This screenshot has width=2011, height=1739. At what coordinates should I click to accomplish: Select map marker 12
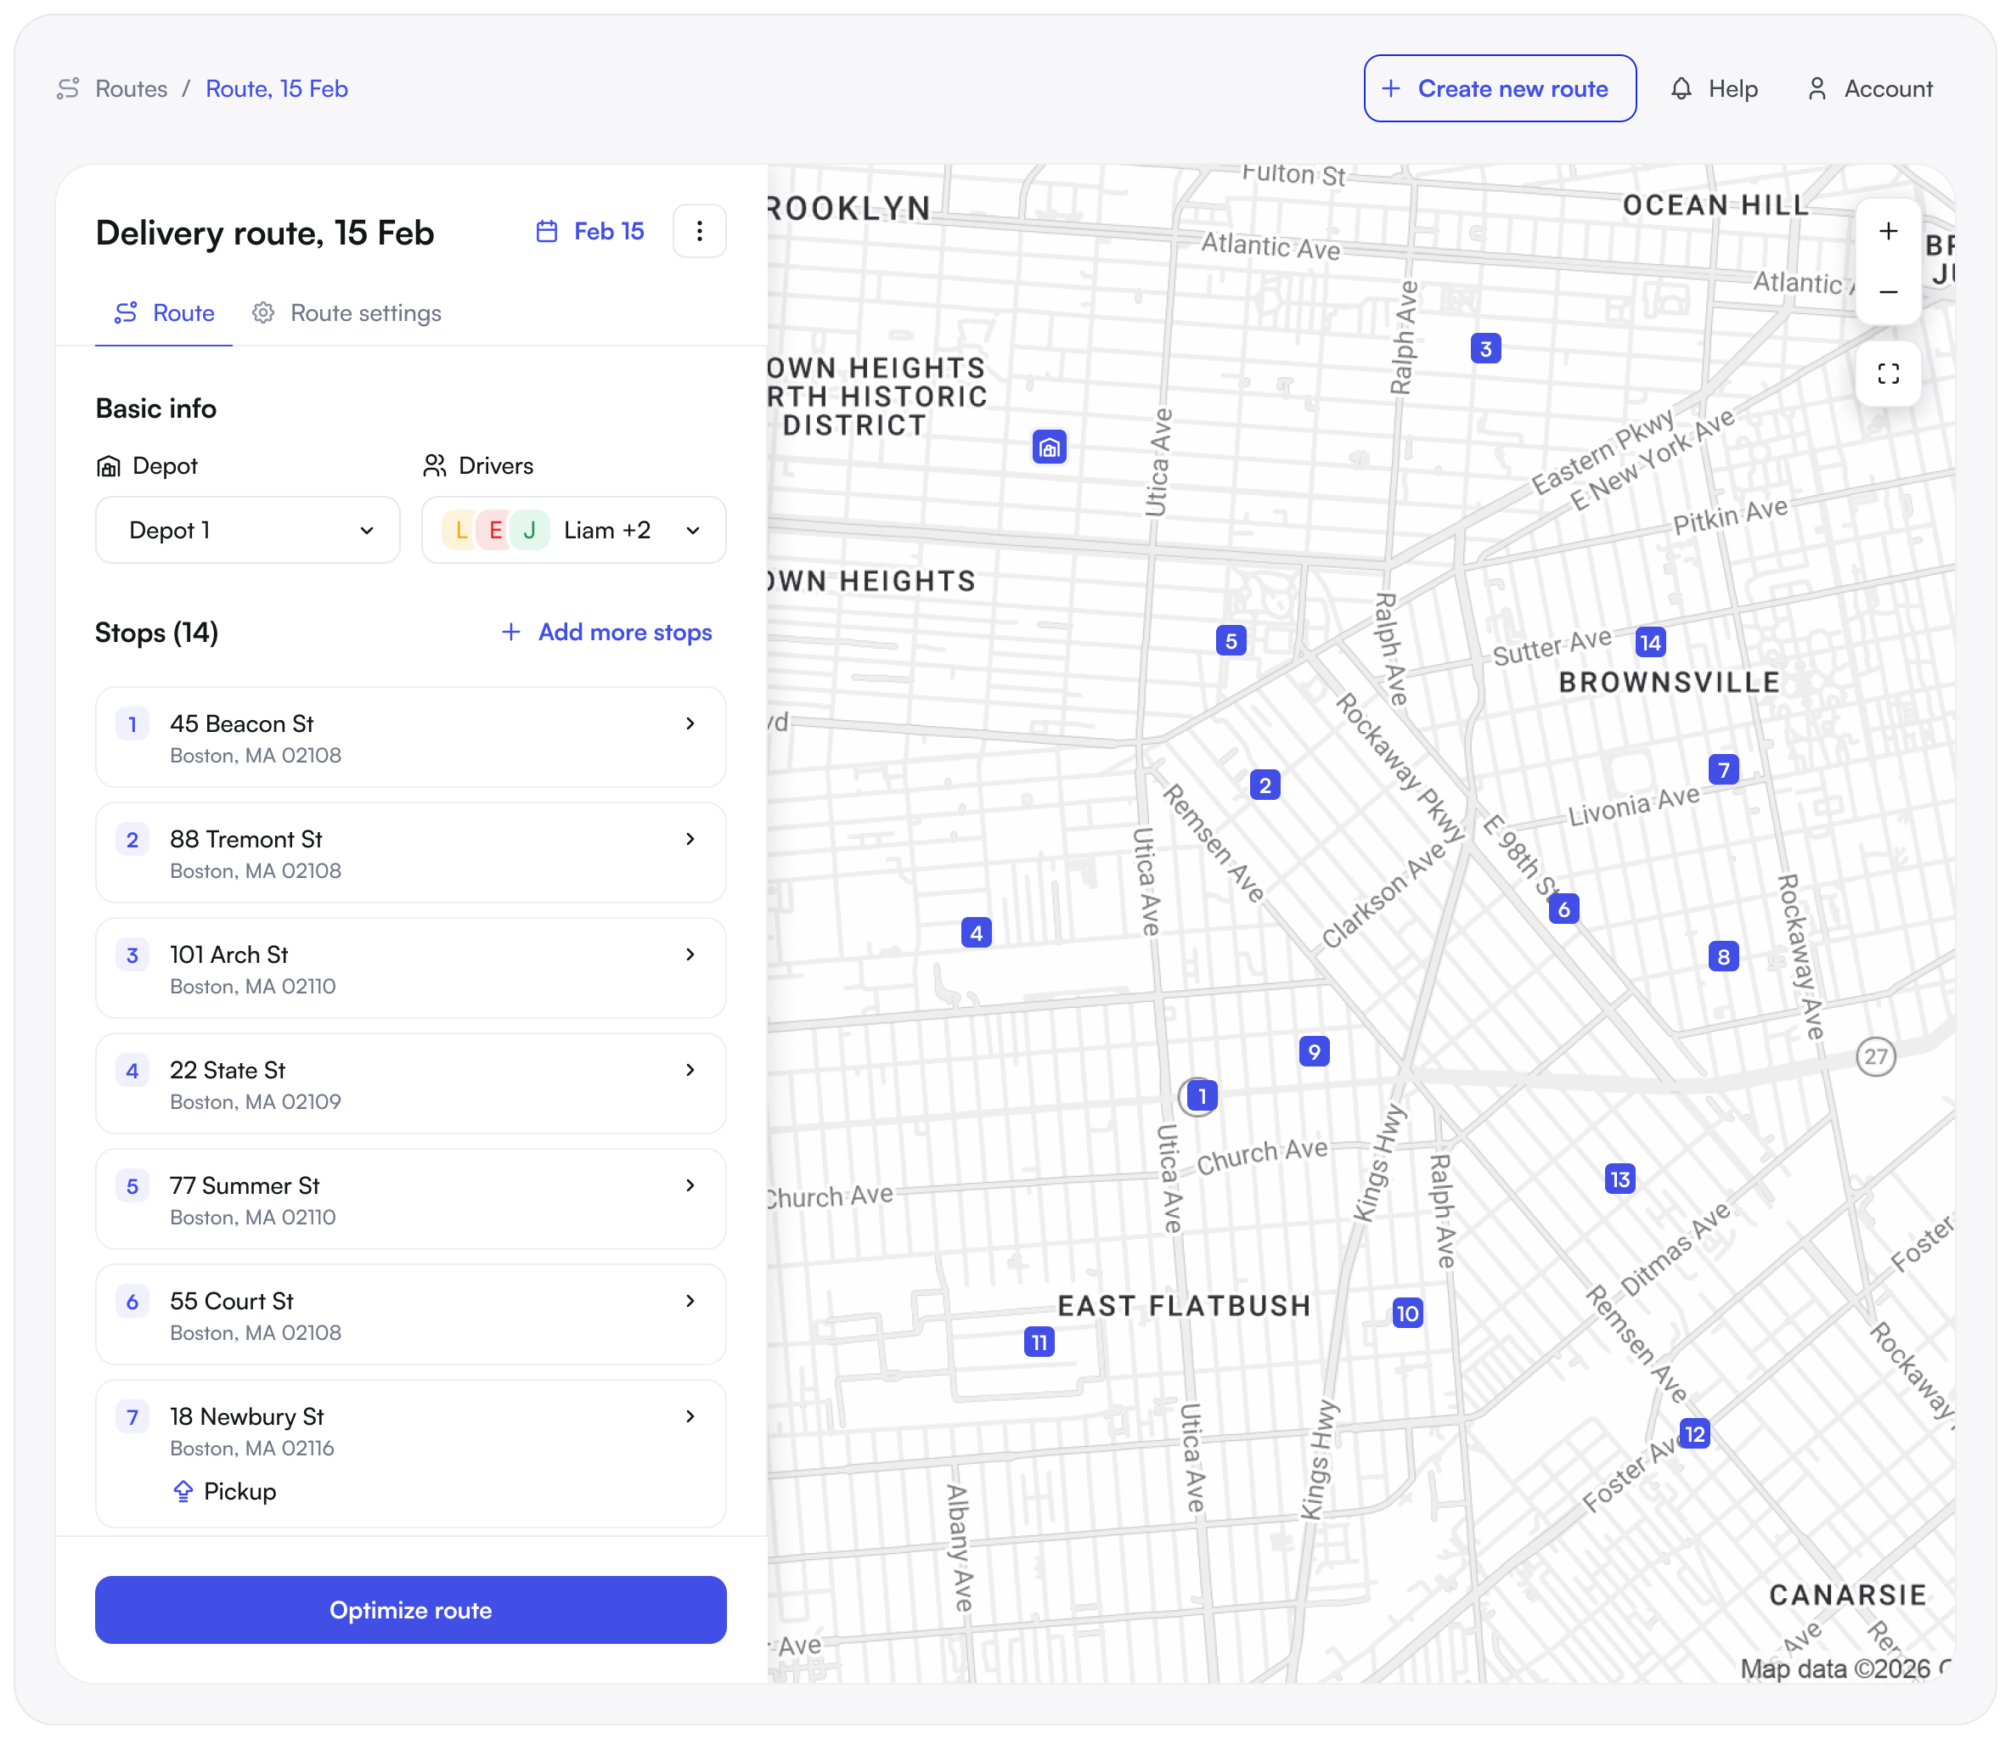click(1694, 1434)
